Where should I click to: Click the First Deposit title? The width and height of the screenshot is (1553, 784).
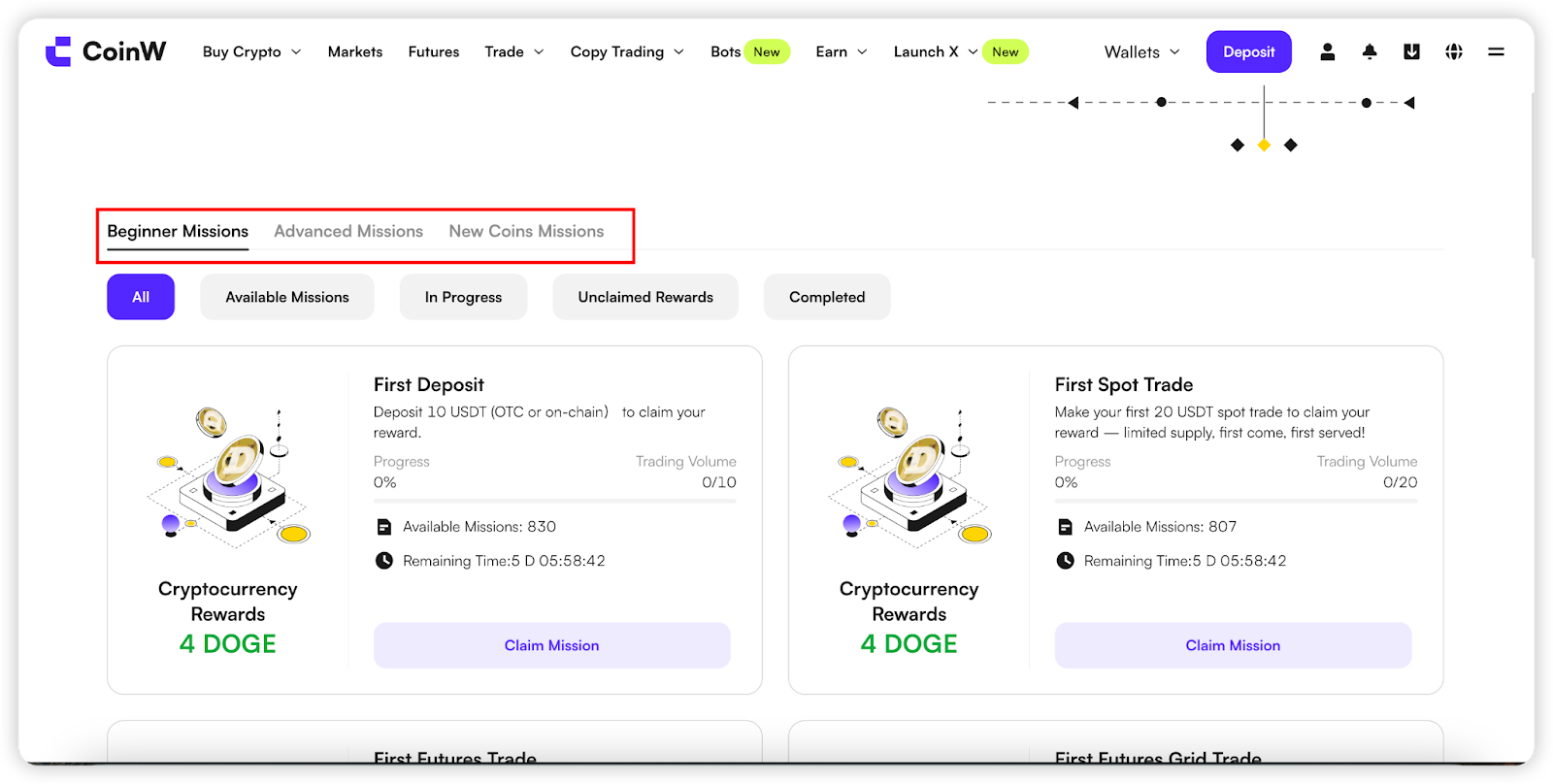click(x=429, y=384)
